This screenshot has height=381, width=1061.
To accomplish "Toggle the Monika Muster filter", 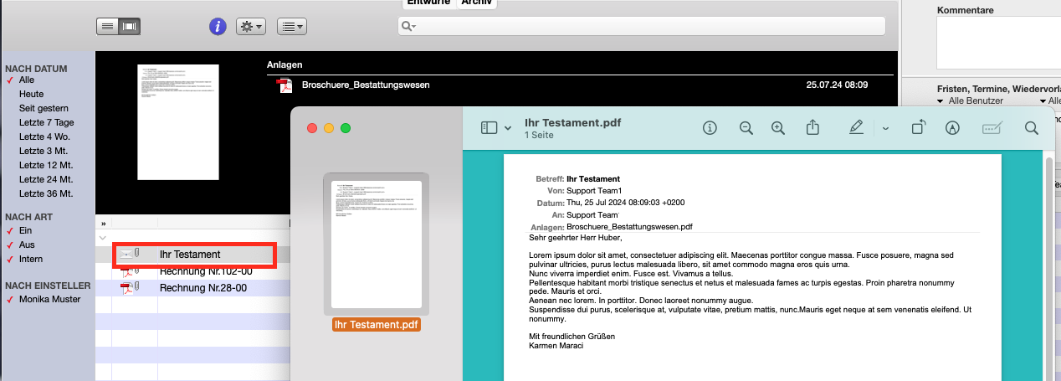I will 48,299.
